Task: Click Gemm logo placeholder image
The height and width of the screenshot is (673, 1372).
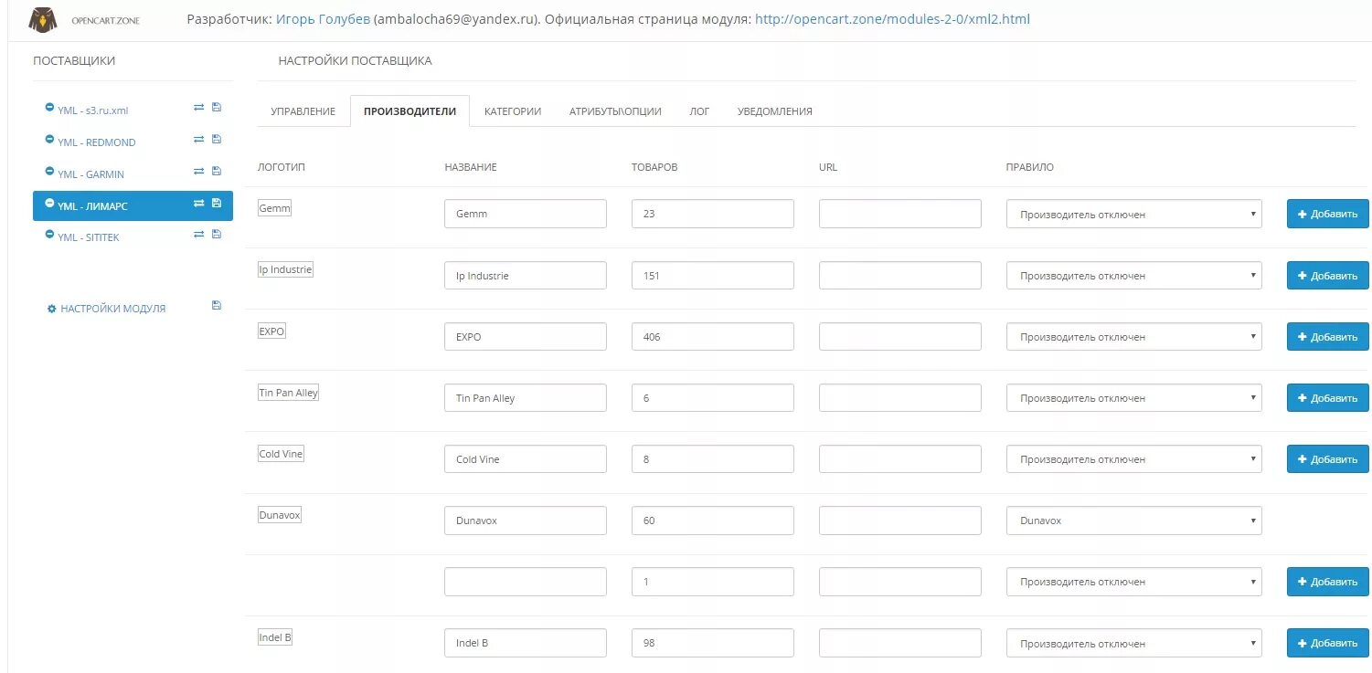Action: pos(275,208)
